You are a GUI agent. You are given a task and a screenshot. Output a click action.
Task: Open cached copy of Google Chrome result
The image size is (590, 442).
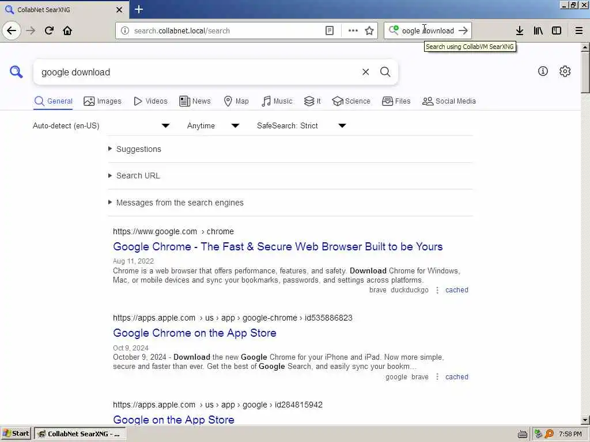coord(457,290)
